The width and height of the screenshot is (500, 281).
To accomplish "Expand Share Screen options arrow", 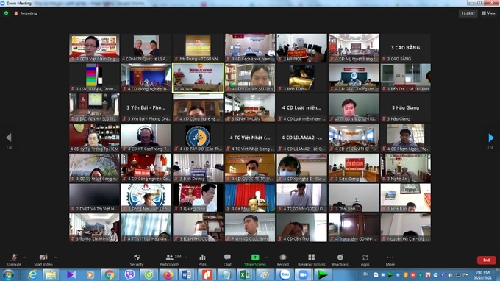I will click(267, 257).
